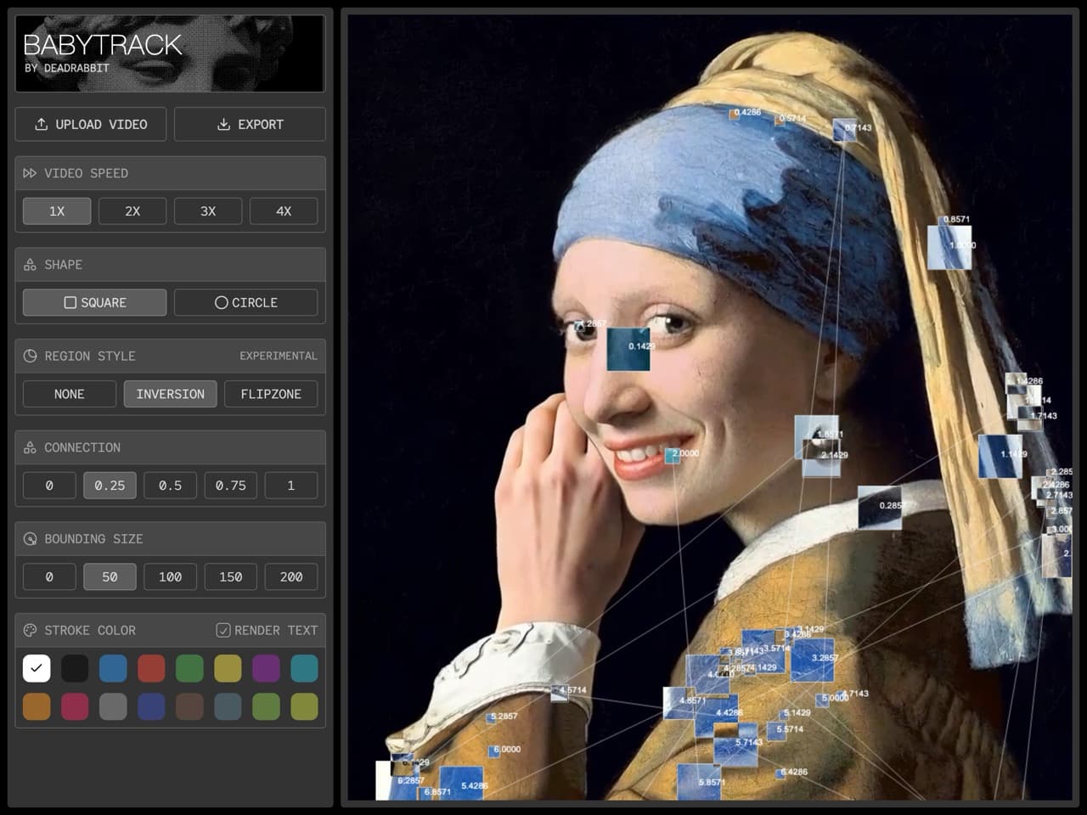Click the Upload Video button
The width and height of the screenshot is (1087, 815).
coord(90,124)
